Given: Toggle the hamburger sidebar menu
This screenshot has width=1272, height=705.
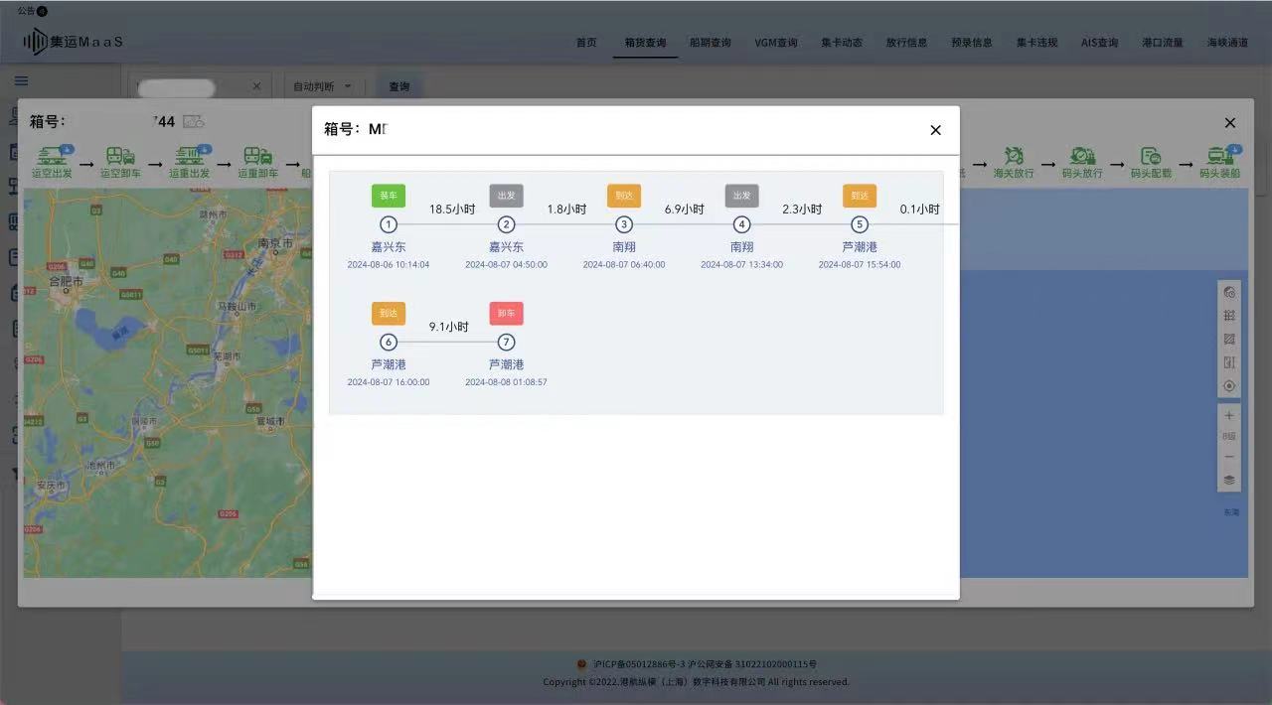Looking at the screenshot, I should point(21,81).
